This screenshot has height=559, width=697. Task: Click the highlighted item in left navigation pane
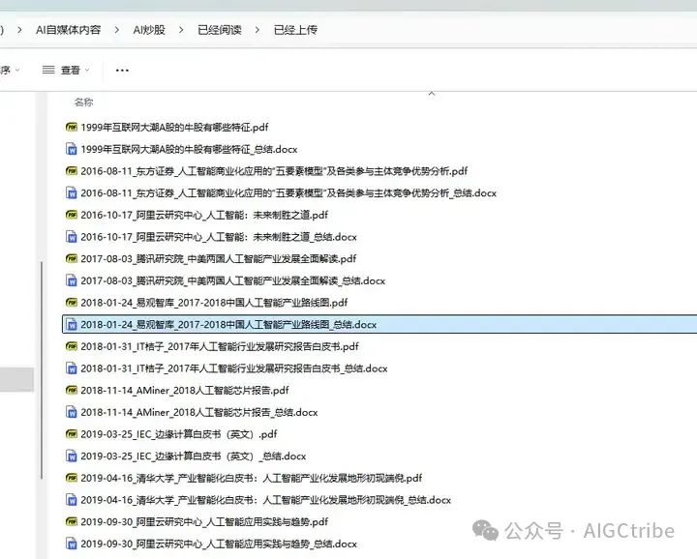tap(16, 380)
